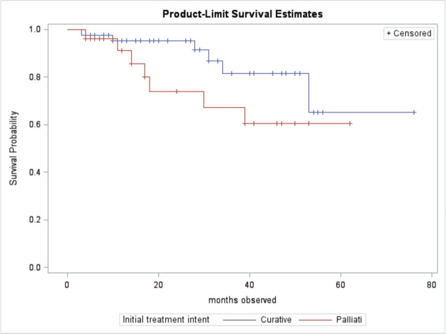Click the 40 x-axis tick label
446x334 pixels.
250,285
